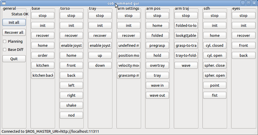Enable the Planning checkbox
The height and width of the screenshot is (135, 258).
[x=5, y=41]
